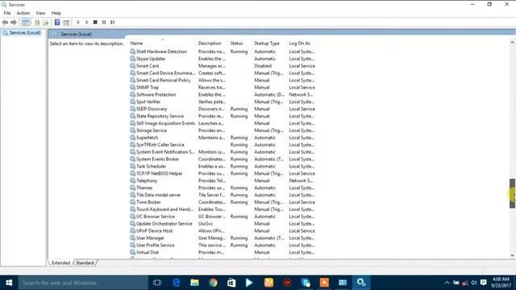
Task: Open Microsoft Edge from the taskbar
Action: pyautogui.click(x=177, y=283)
